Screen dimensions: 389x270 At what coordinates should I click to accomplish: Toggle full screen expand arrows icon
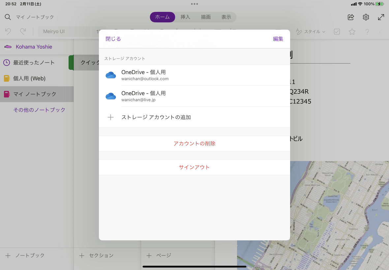pos(381,17)
